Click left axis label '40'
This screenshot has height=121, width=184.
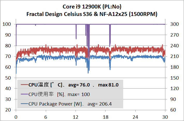8,89
